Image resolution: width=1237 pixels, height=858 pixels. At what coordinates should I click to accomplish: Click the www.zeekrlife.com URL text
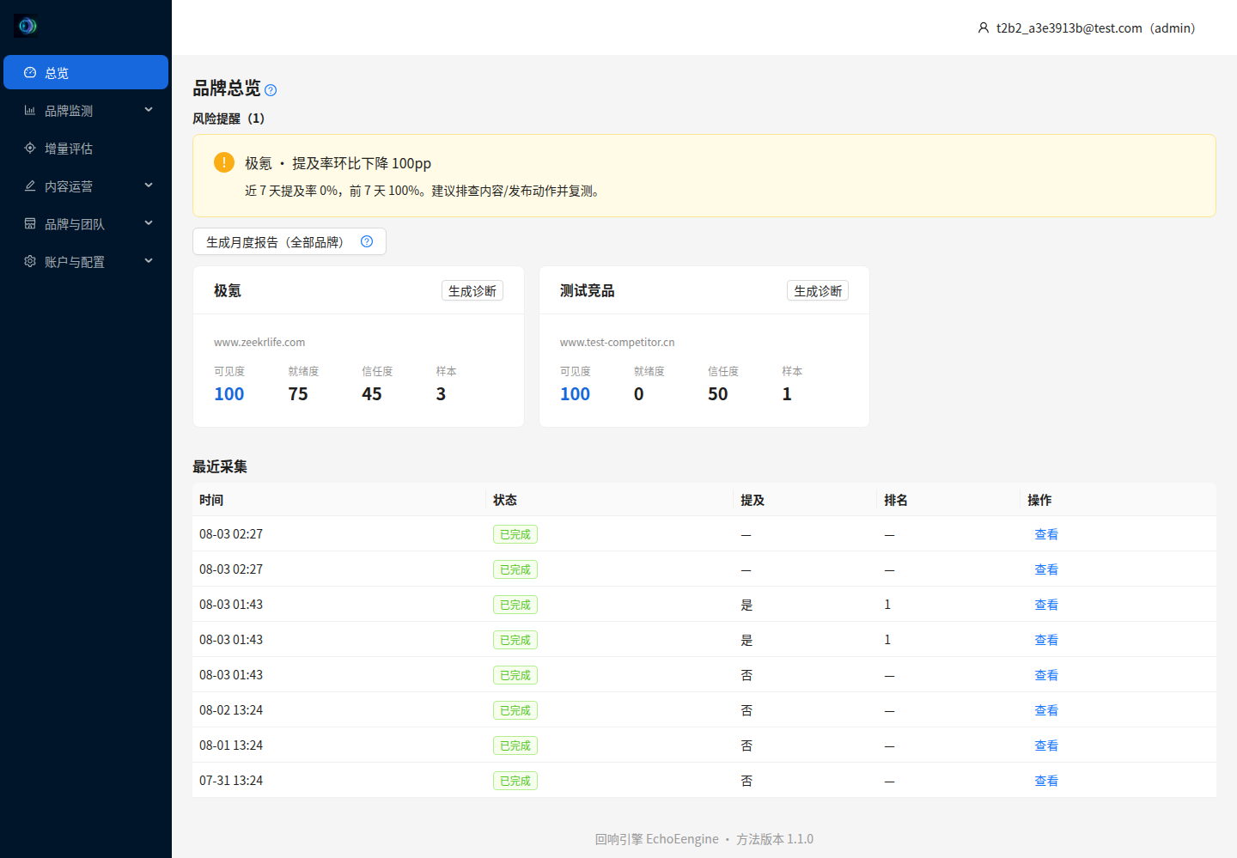[x=259, y=342]
